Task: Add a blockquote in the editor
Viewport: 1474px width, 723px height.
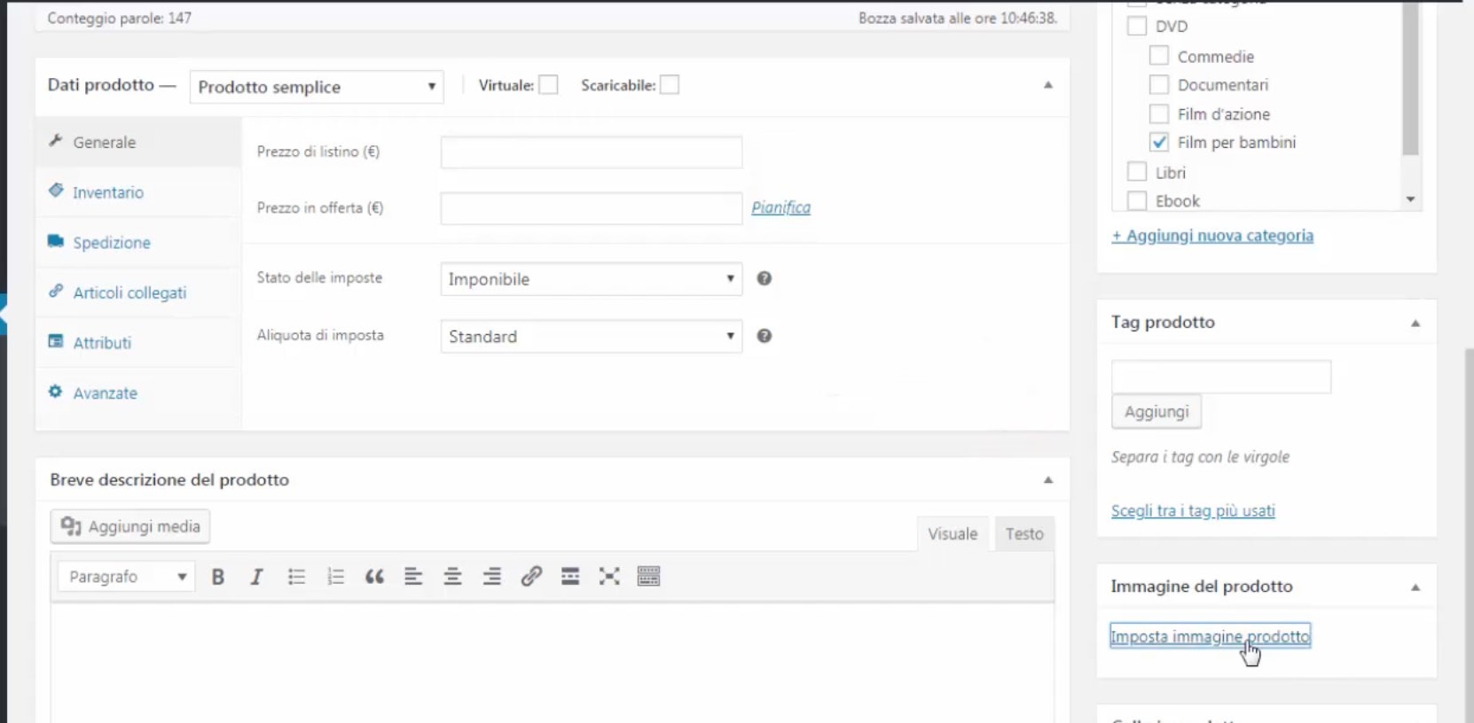Action: [374, 577]
